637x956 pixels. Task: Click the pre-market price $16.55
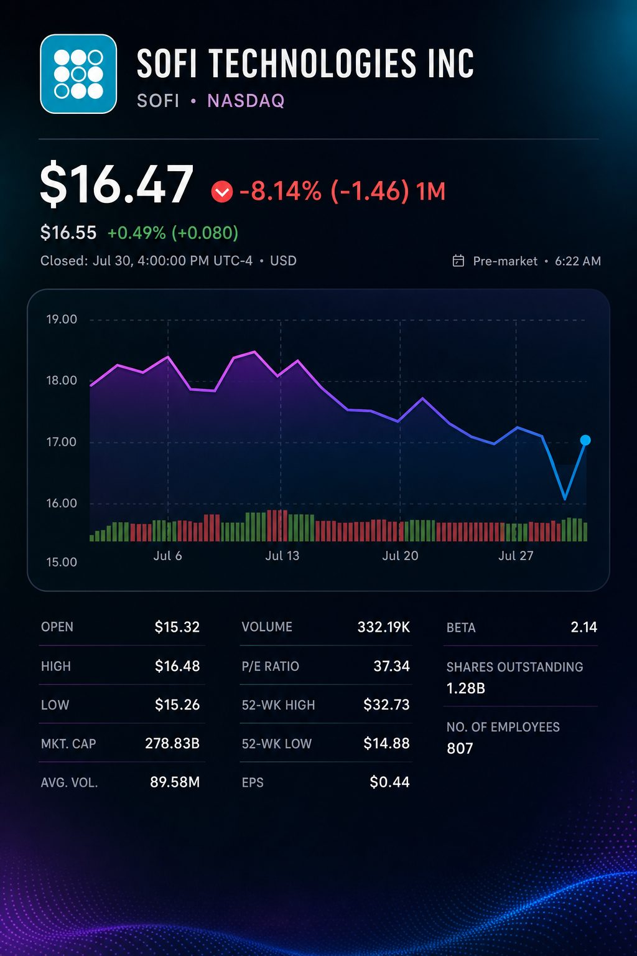coord(68,233)
